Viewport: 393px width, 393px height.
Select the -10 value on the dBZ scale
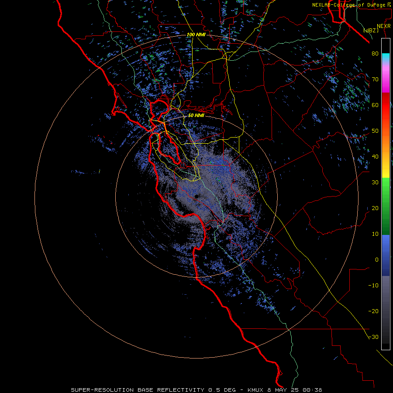pyautogui.click(x=373, y=285)
